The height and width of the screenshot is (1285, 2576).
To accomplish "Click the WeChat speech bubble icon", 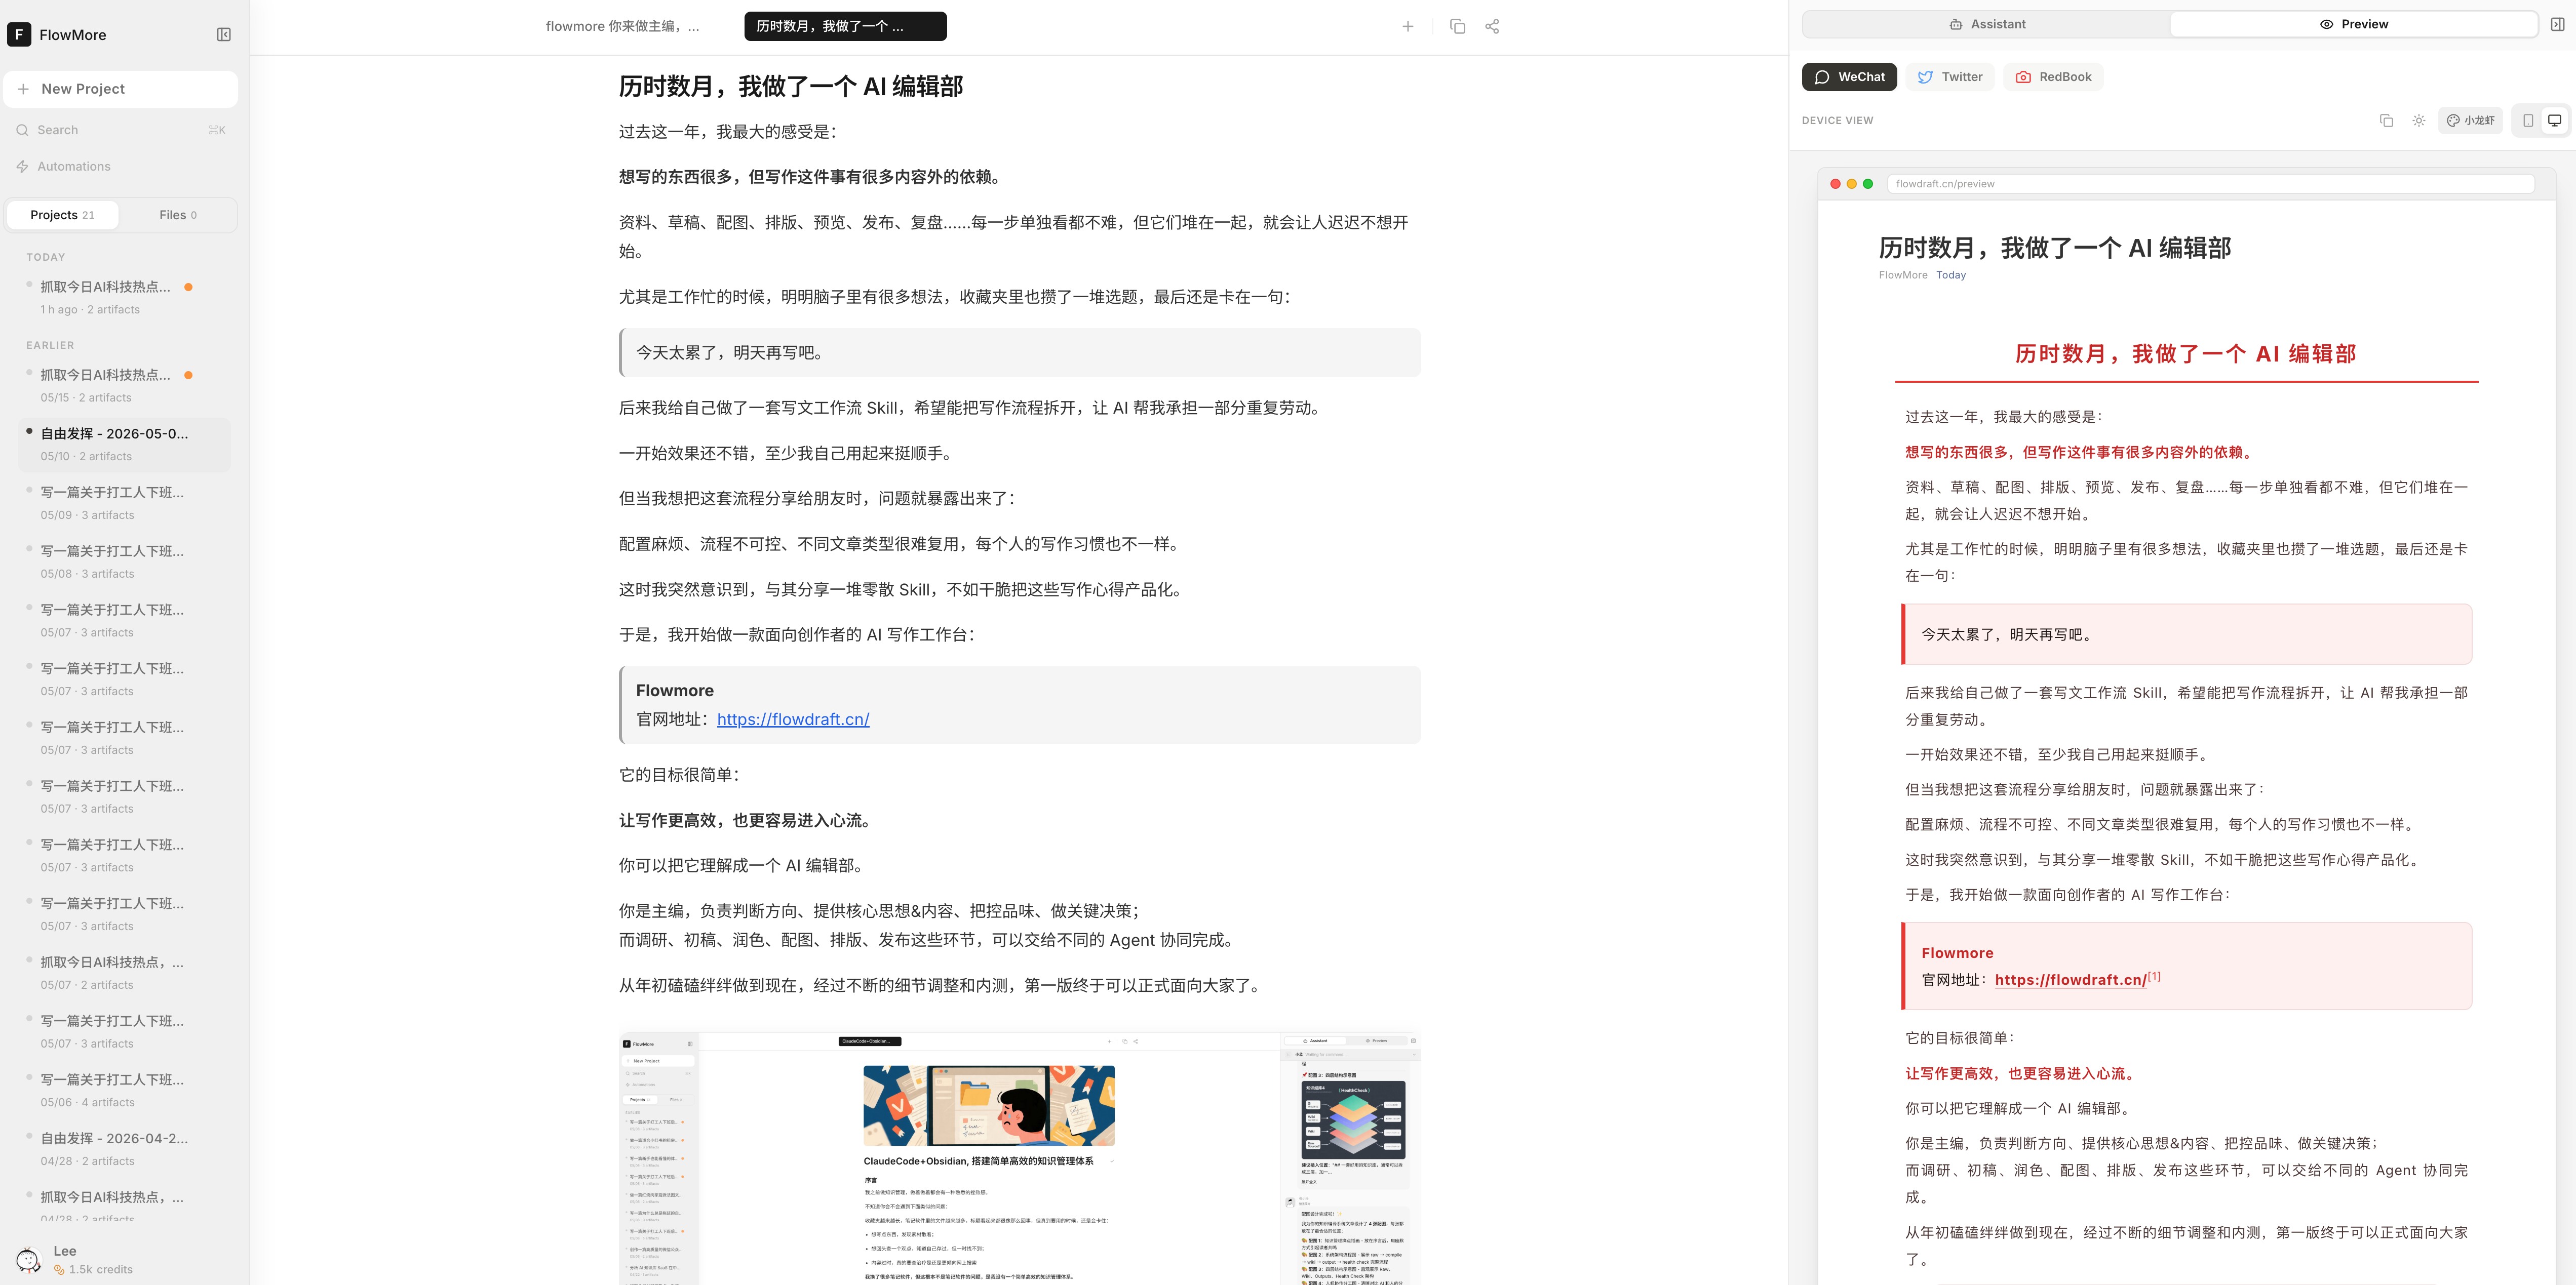I will [x=1822, y=77].
